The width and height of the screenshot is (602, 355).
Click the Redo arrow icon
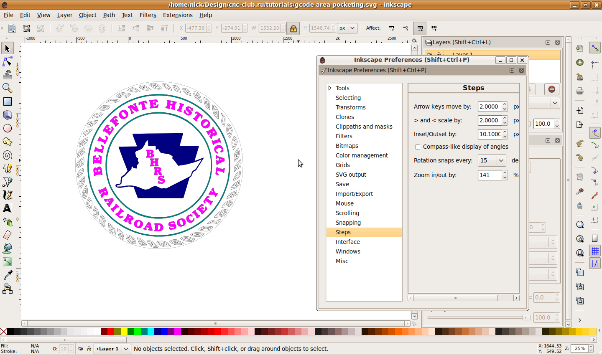click(x=580, y=157)
